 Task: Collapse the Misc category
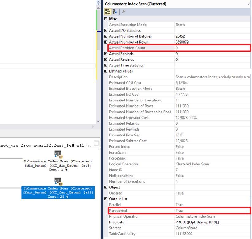(x=105, y=19)
